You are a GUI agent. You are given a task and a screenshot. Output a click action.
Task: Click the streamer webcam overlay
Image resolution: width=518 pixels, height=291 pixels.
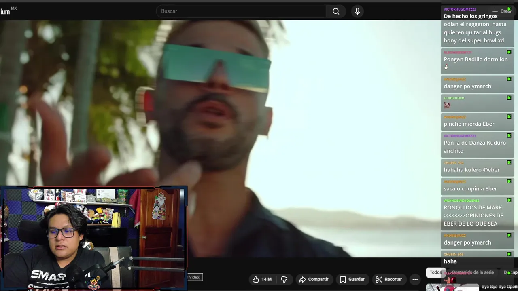(93, 238)
